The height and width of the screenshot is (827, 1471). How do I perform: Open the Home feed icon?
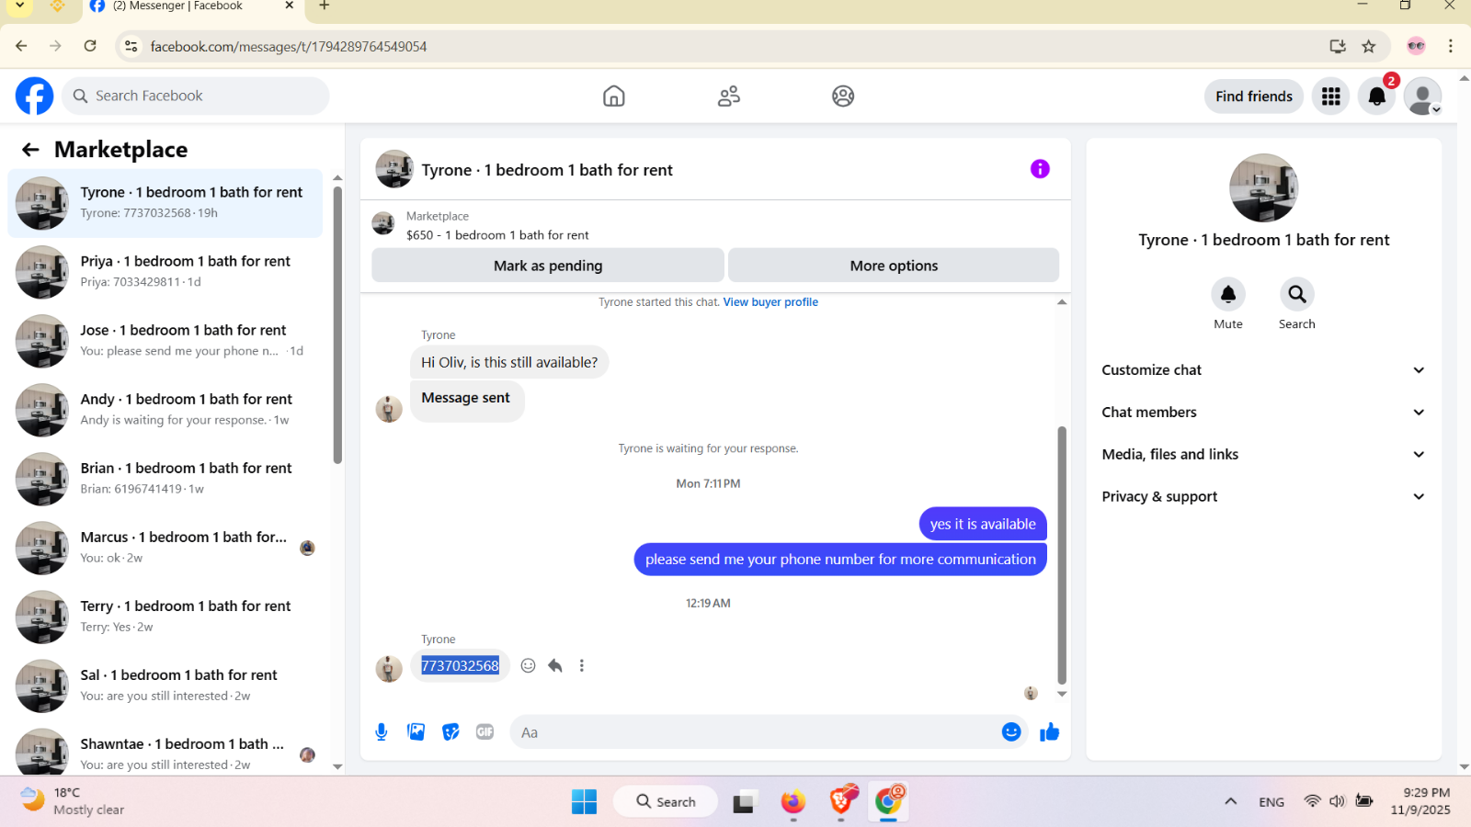pos(614,96)
